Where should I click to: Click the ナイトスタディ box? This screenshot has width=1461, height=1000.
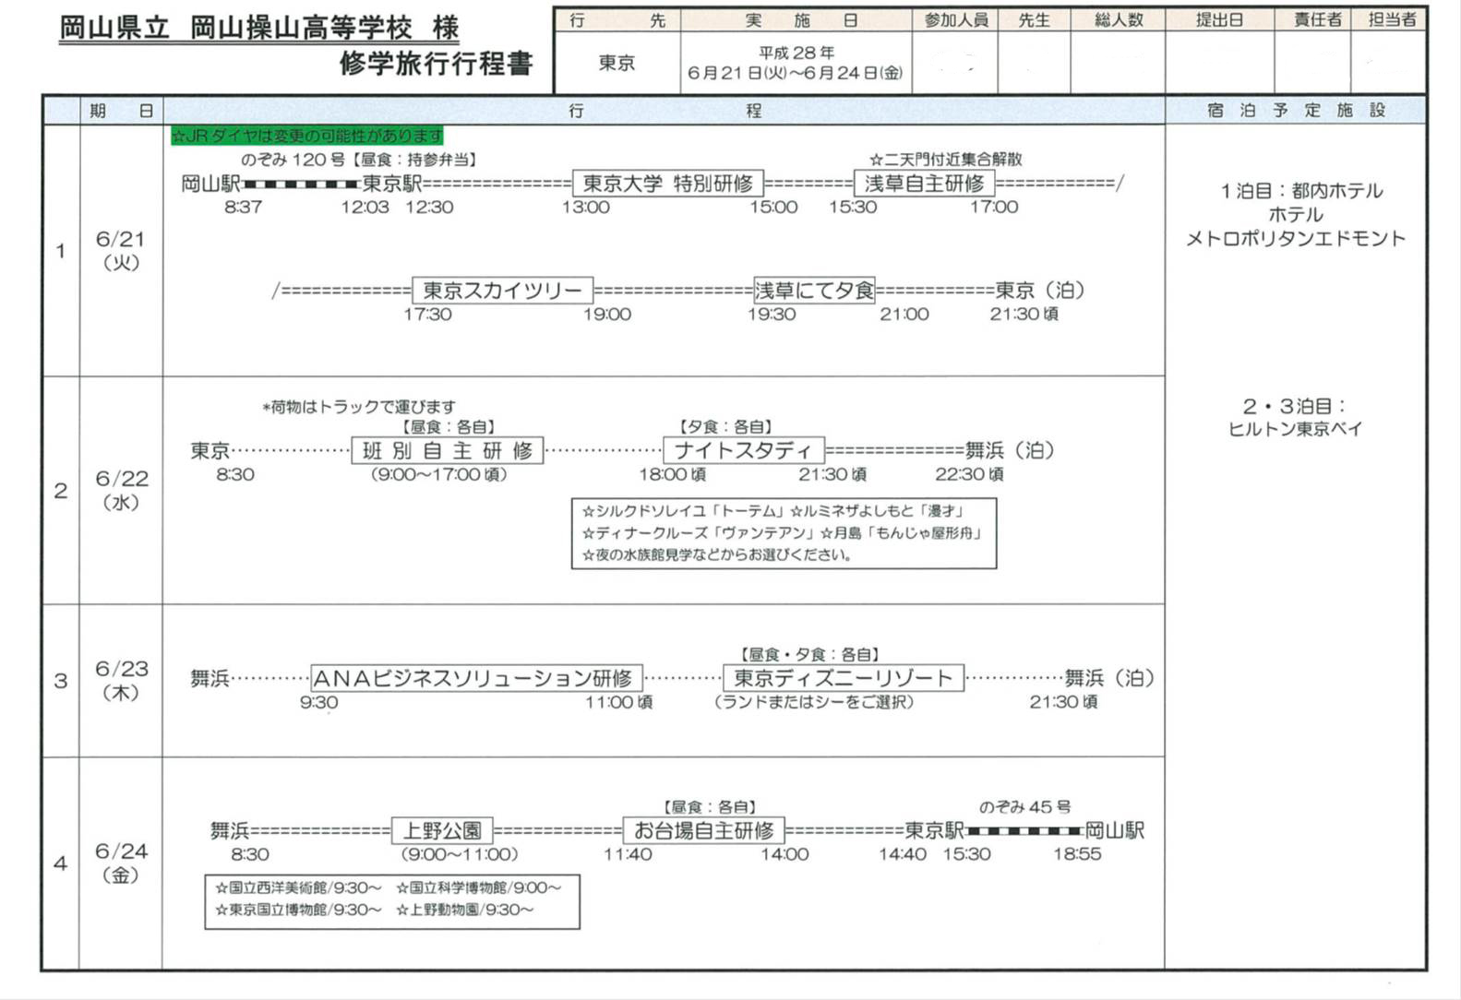point(744,450)
